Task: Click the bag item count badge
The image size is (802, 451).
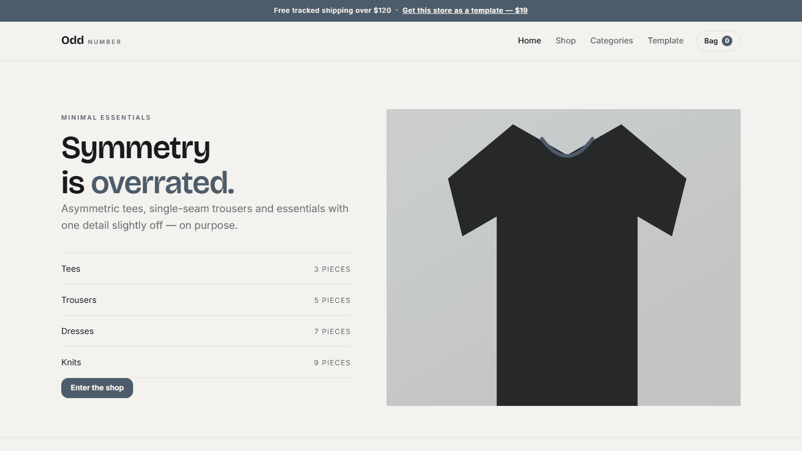Action: [727, 41]
